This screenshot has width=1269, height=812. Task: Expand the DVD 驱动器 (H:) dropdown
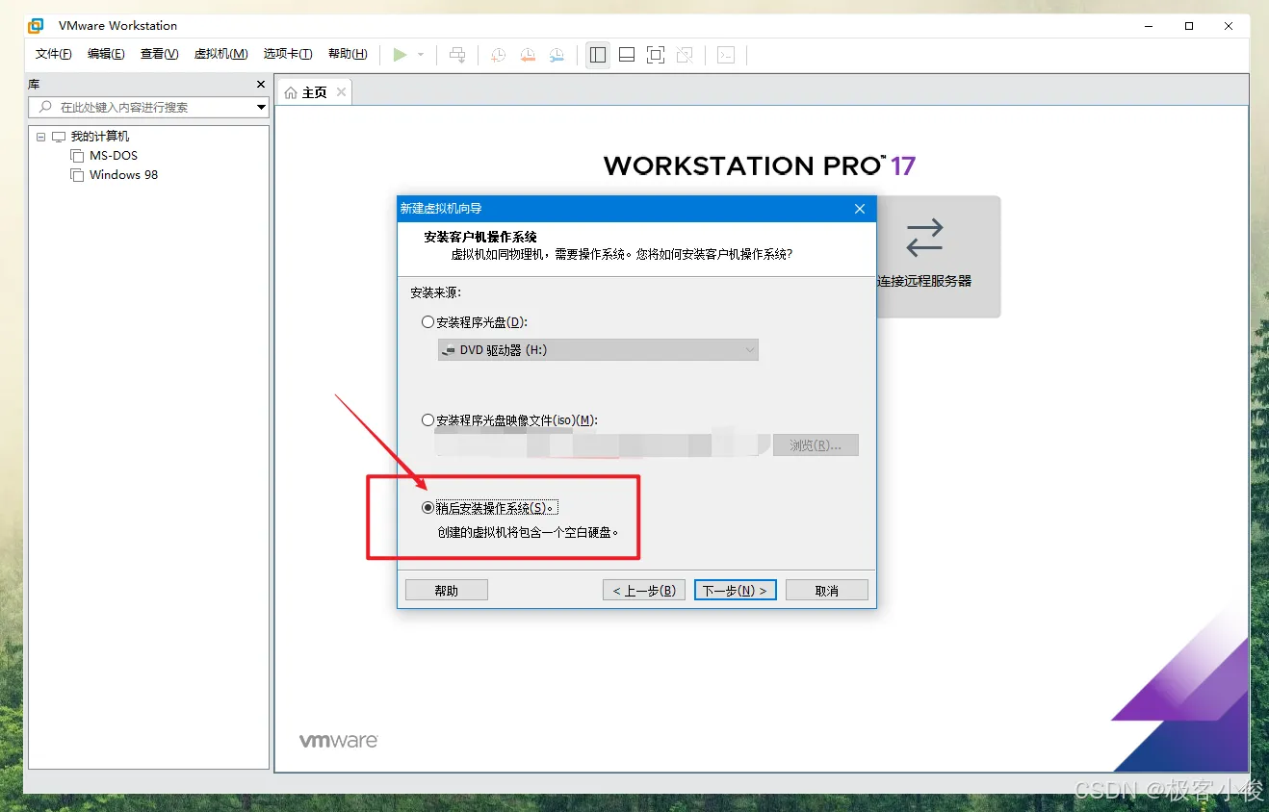tap(598, 350)
